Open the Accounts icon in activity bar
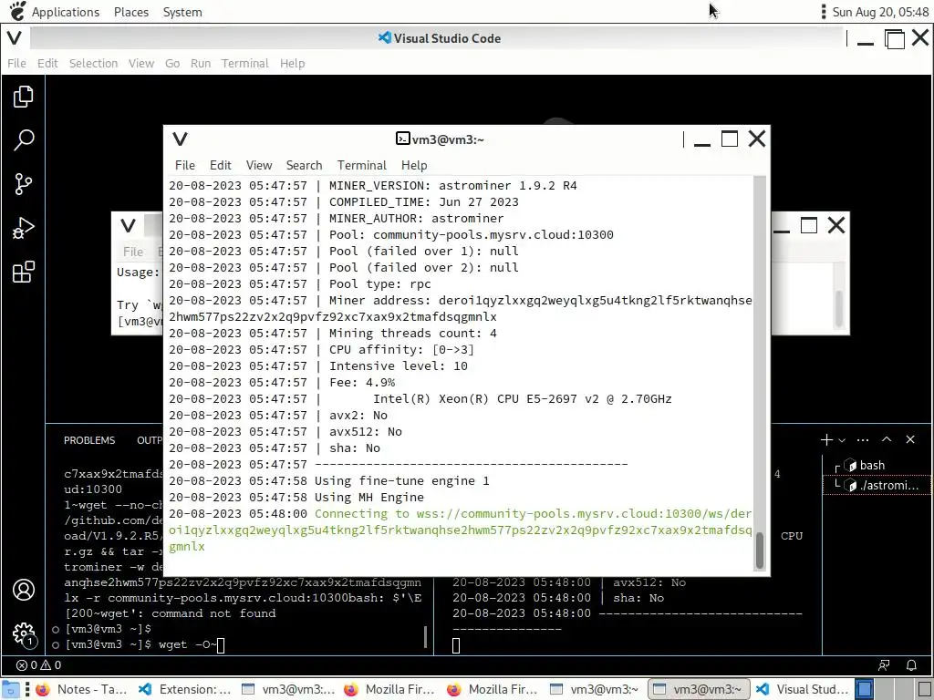The height and width of the screenshot is (700, 934). point(24,590)
